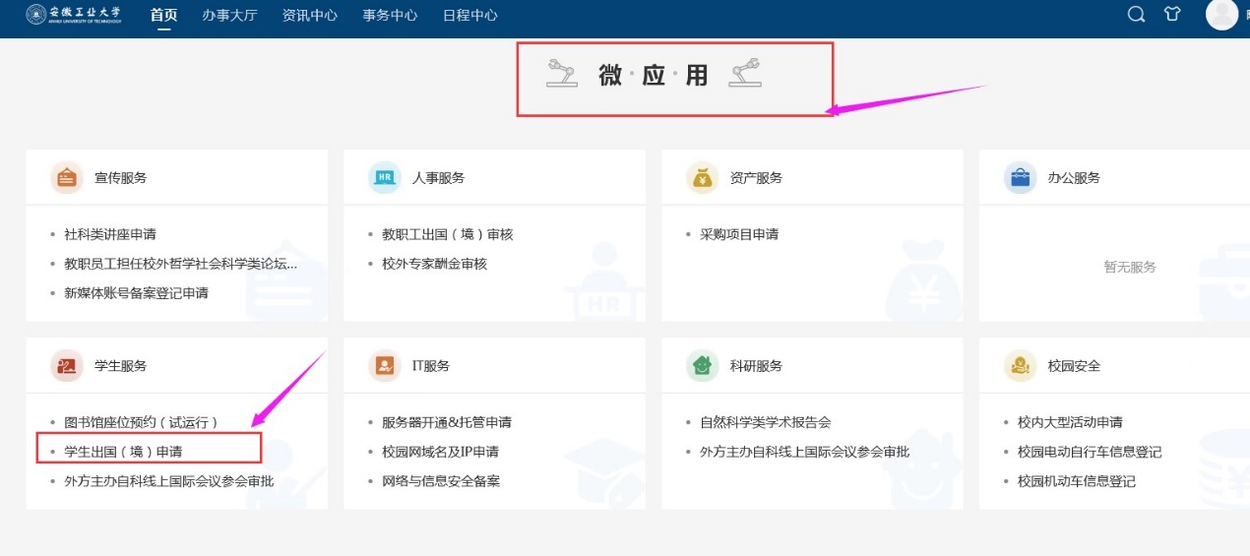Click the 学生服务 category icon
Screen dimensions: 1250x556
click(67, 366)
